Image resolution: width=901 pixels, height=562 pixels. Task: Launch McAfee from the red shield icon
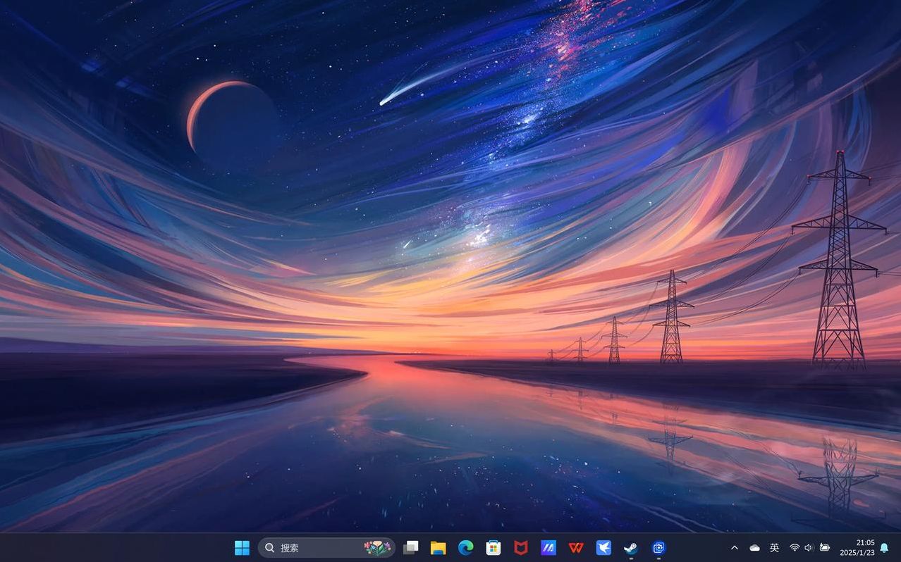coord(520,547)
